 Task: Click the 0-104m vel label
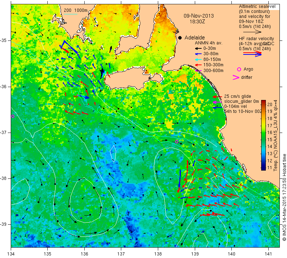(235, 106)
